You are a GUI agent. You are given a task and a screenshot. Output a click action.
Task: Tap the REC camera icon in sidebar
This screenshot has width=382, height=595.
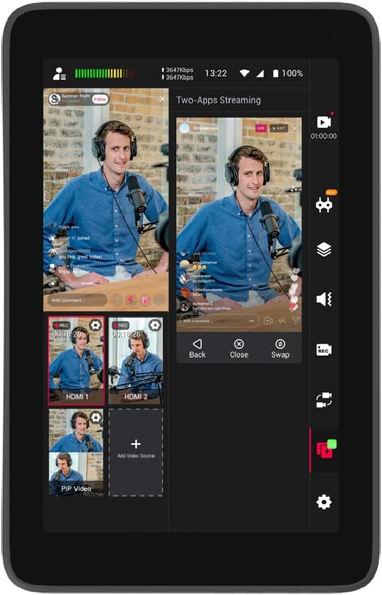click(323, 350)
